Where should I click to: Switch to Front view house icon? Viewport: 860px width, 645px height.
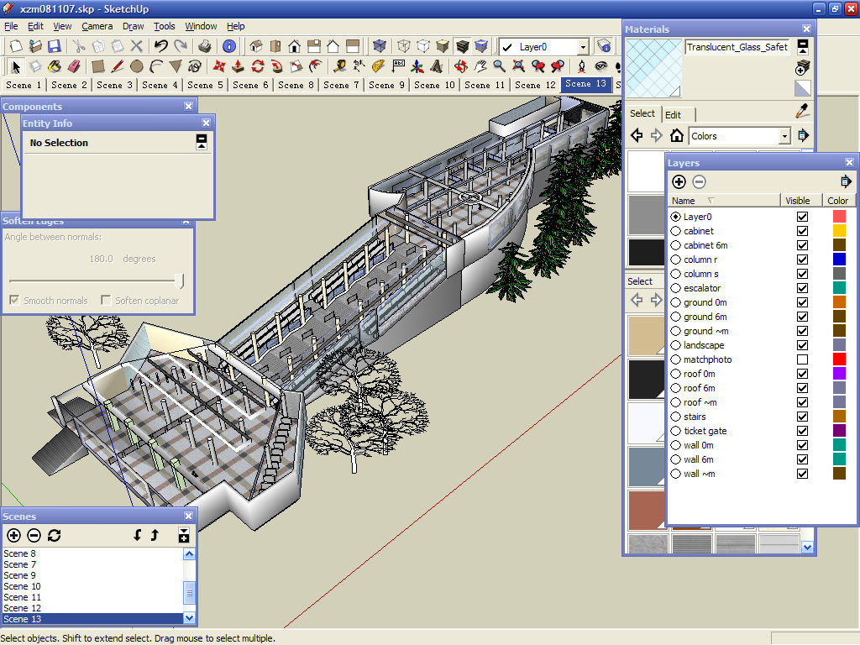point(295,47)
